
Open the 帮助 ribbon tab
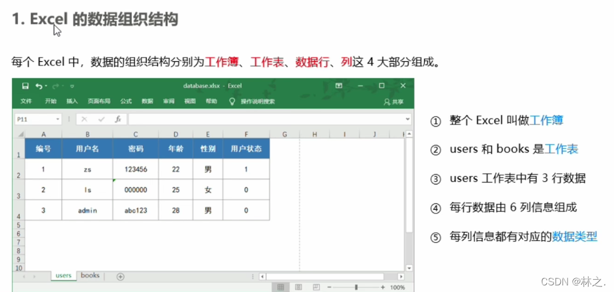pyautogui.click(x=211, y=102)
